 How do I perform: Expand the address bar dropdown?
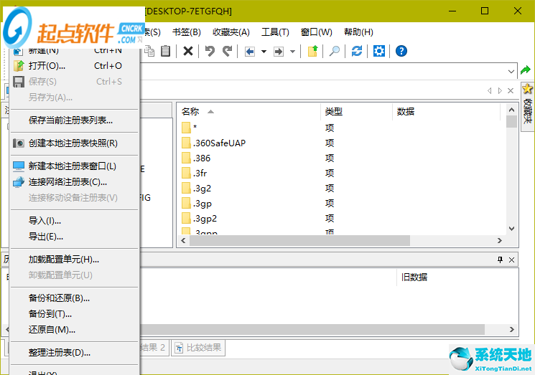pos(511,71)
